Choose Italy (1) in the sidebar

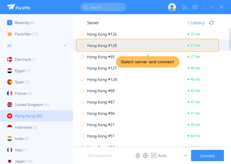pyautogui.click(x=36, y=150)
